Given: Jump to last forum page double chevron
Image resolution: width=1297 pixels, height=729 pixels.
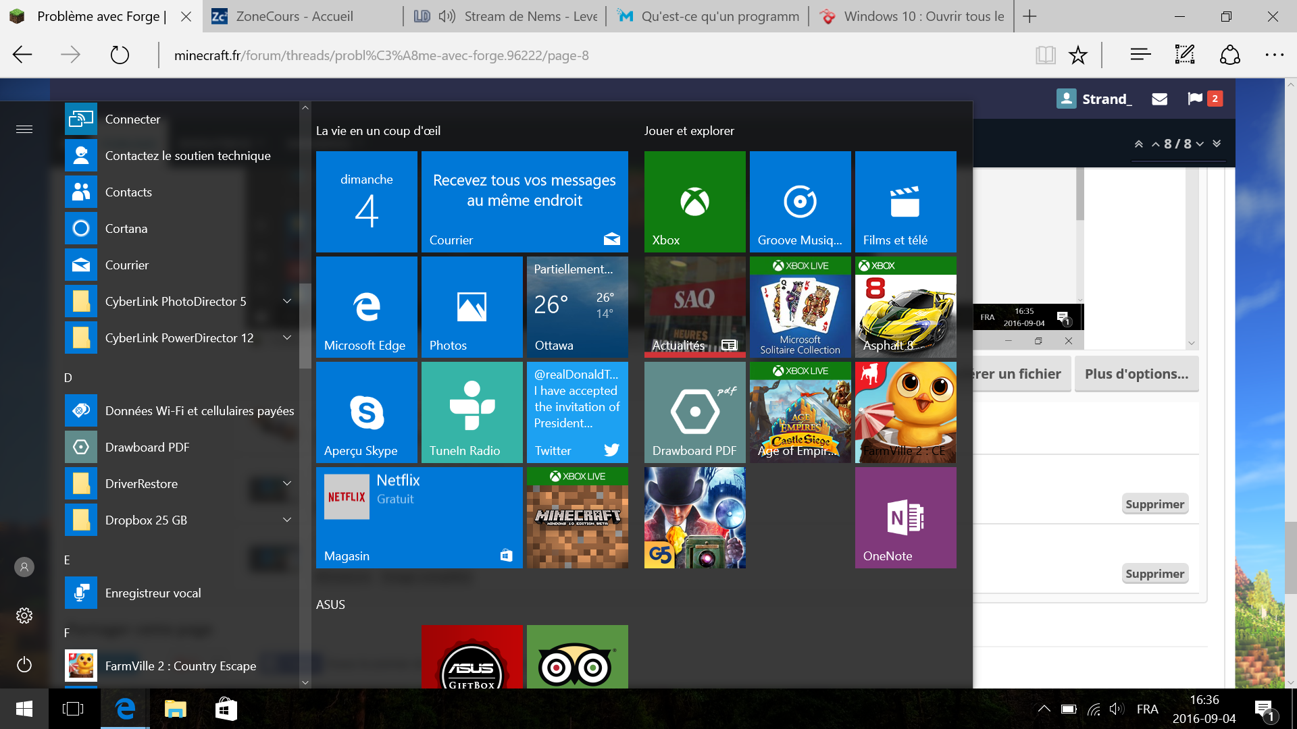Looking at the screenshot, I should click(x=1217, y=144).
